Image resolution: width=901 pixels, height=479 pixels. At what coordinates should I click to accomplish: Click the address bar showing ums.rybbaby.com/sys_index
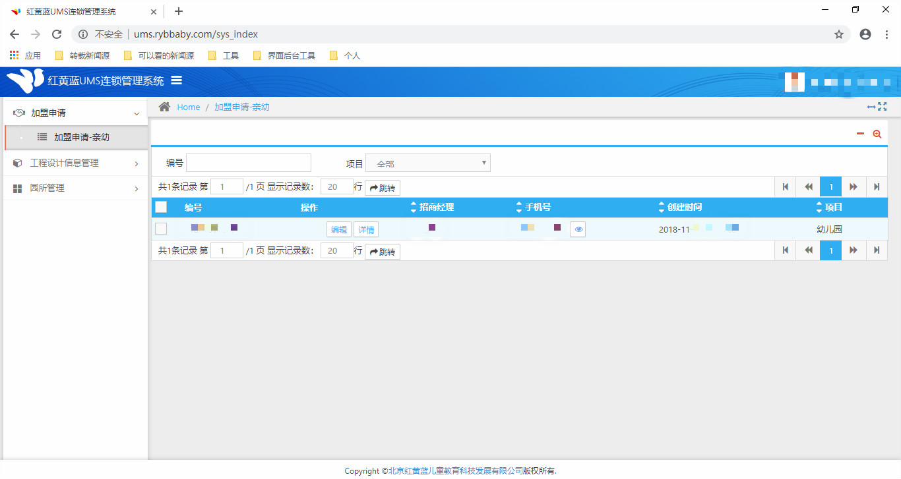(462, 34)
